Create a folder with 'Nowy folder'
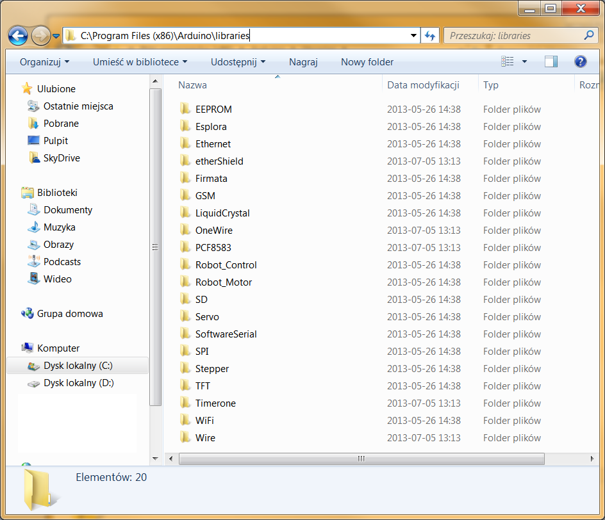The image size is (605, 520). [367, 62]
